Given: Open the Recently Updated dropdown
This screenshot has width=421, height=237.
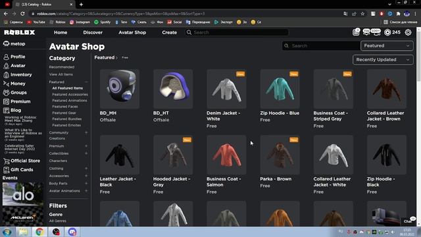Looking at the screenshot, I should 383,60.
